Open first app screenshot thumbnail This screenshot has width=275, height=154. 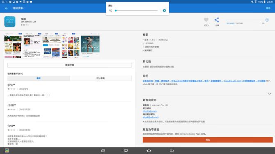click(x=13, y=45)
